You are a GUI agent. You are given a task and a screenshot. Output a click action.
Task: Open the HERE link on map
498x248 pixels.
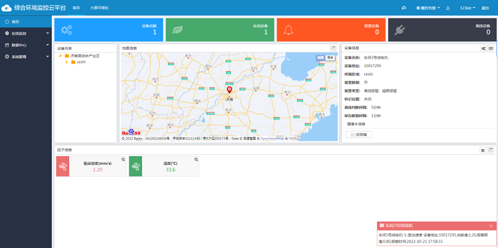292,139
